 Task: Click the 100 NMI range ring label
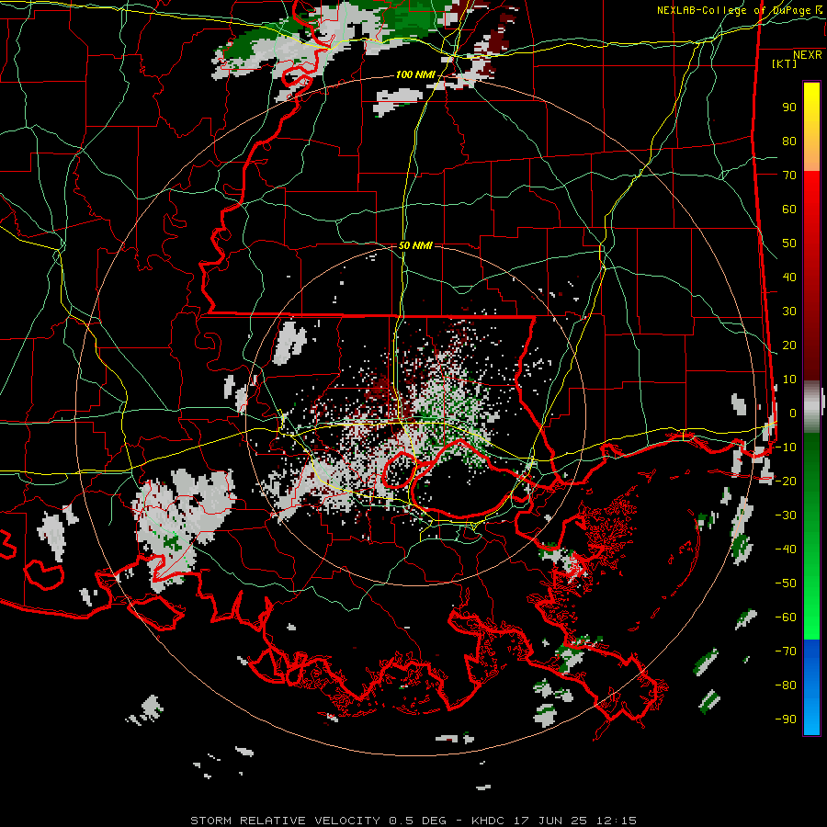coord(415,74)
